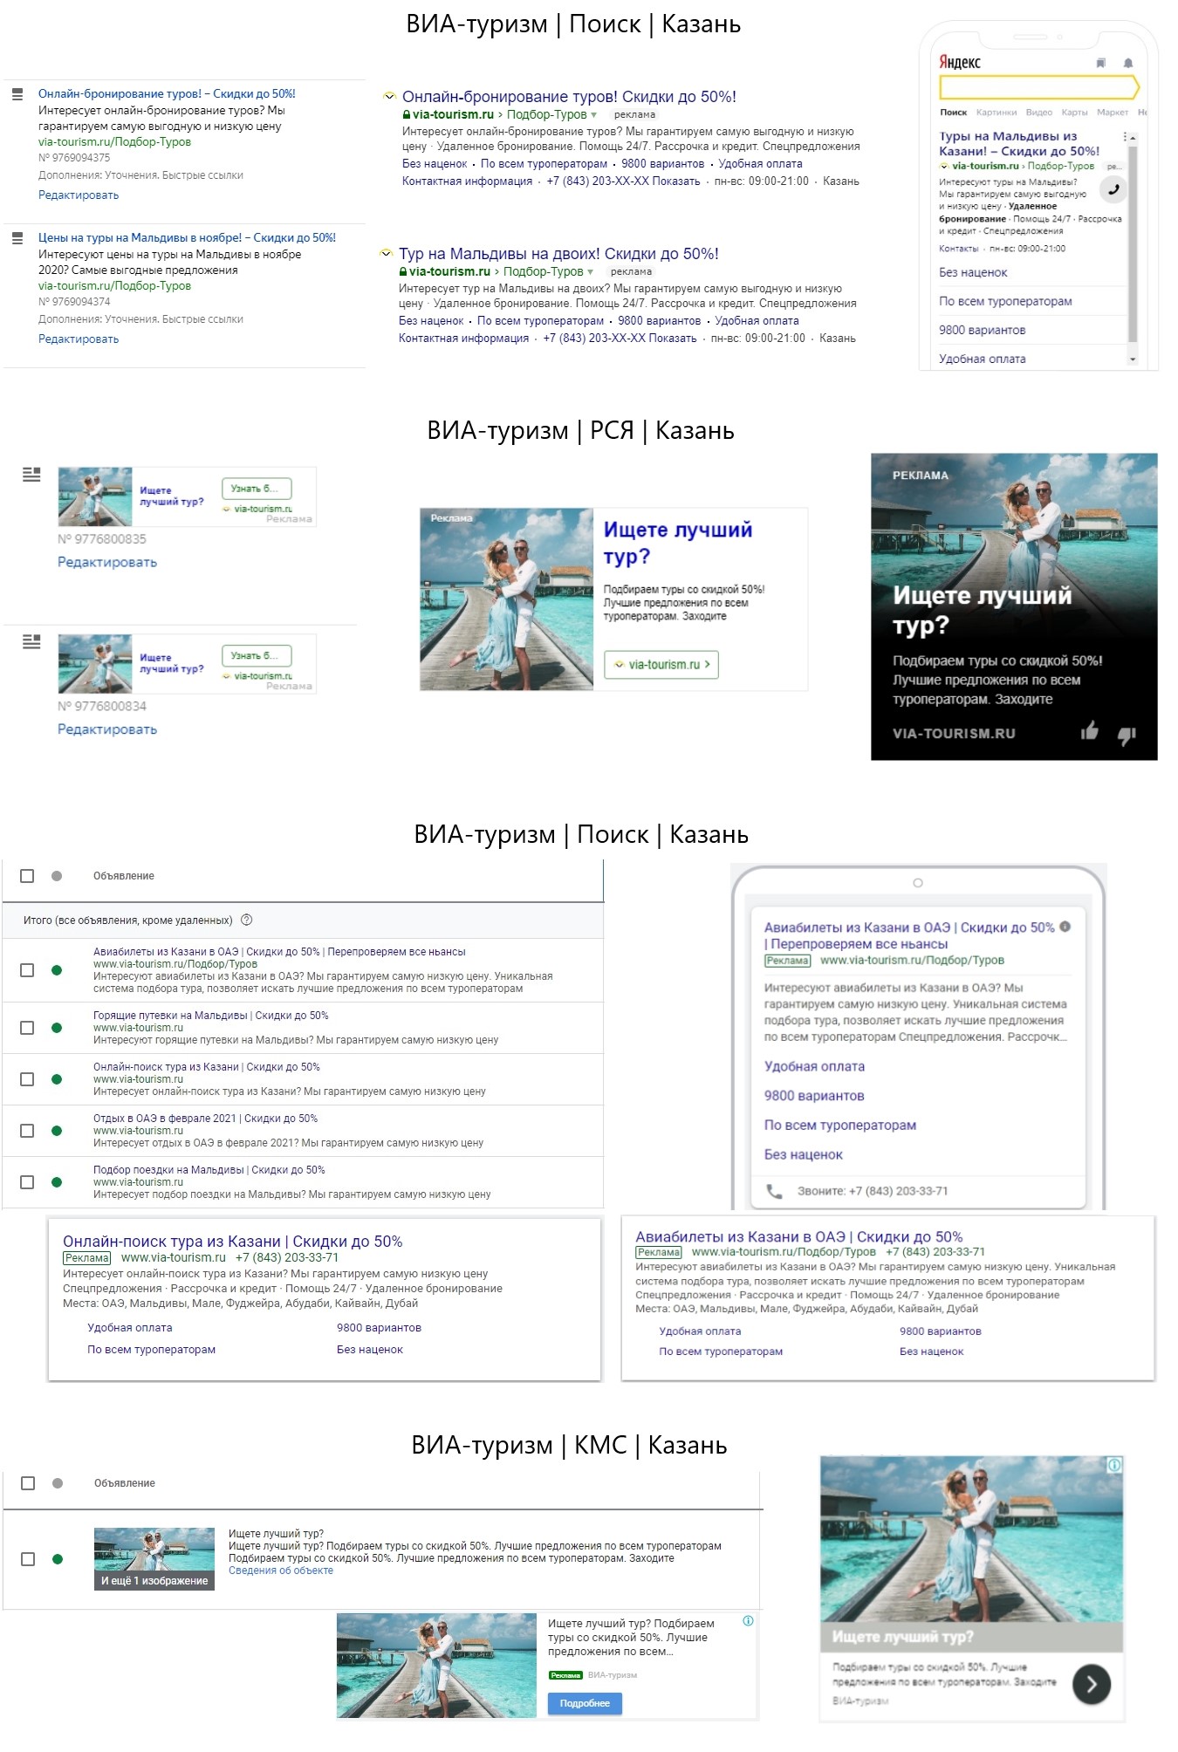
Task: Click the menu icon beside the Цены на туры на Мальдивы ad
Action: point(17,238)
